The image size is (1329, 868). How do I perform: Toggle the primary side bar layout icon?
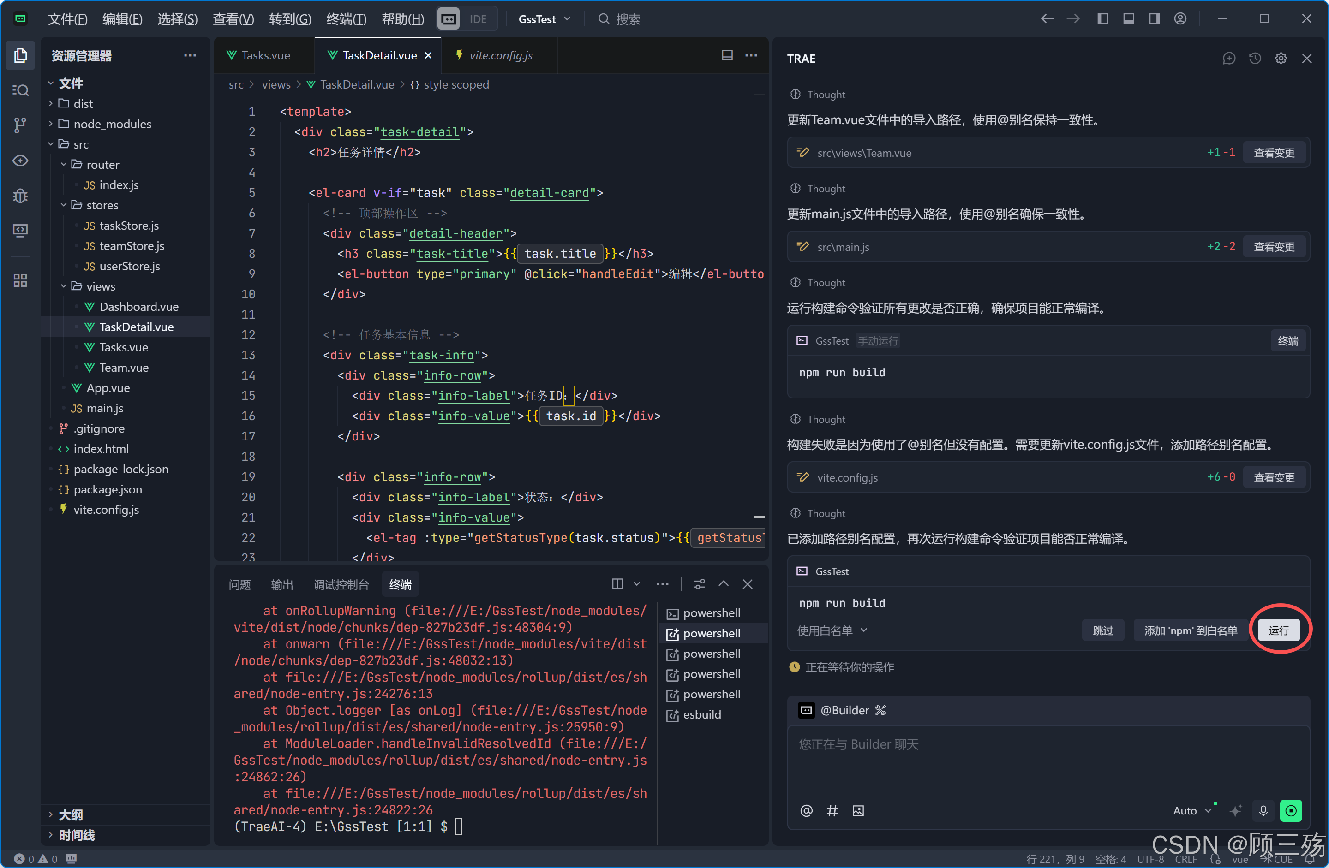click(x=1102, y=19)
